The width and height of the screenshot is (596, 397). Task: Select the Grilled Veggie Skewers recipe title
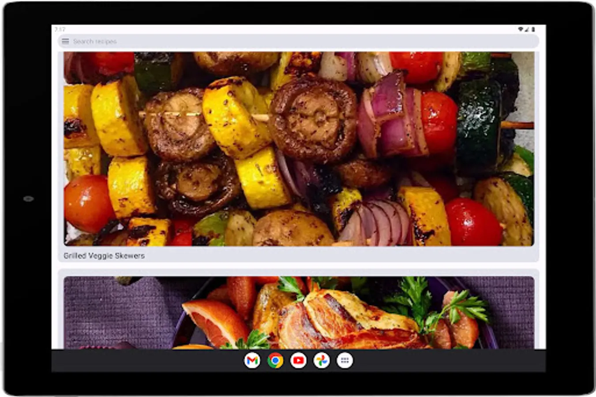(104, 256)
